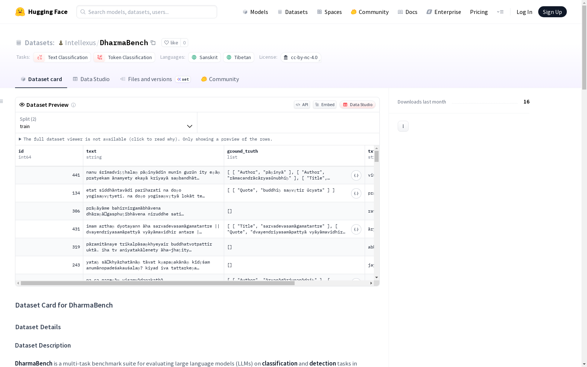Click the Embed button in Dataset Preview
This screenshot has height=367, width=587.
click(325, 105)
